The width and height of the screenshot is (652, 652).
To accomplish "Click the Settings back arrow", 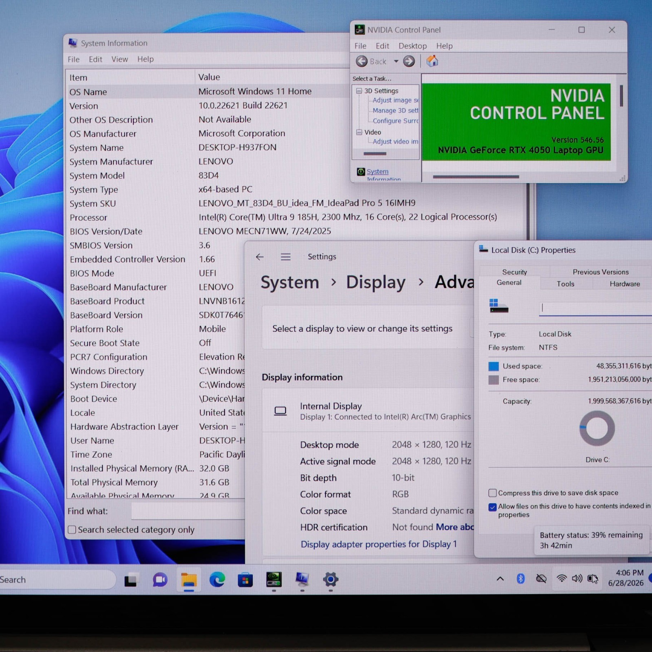I will pos(260,257).
